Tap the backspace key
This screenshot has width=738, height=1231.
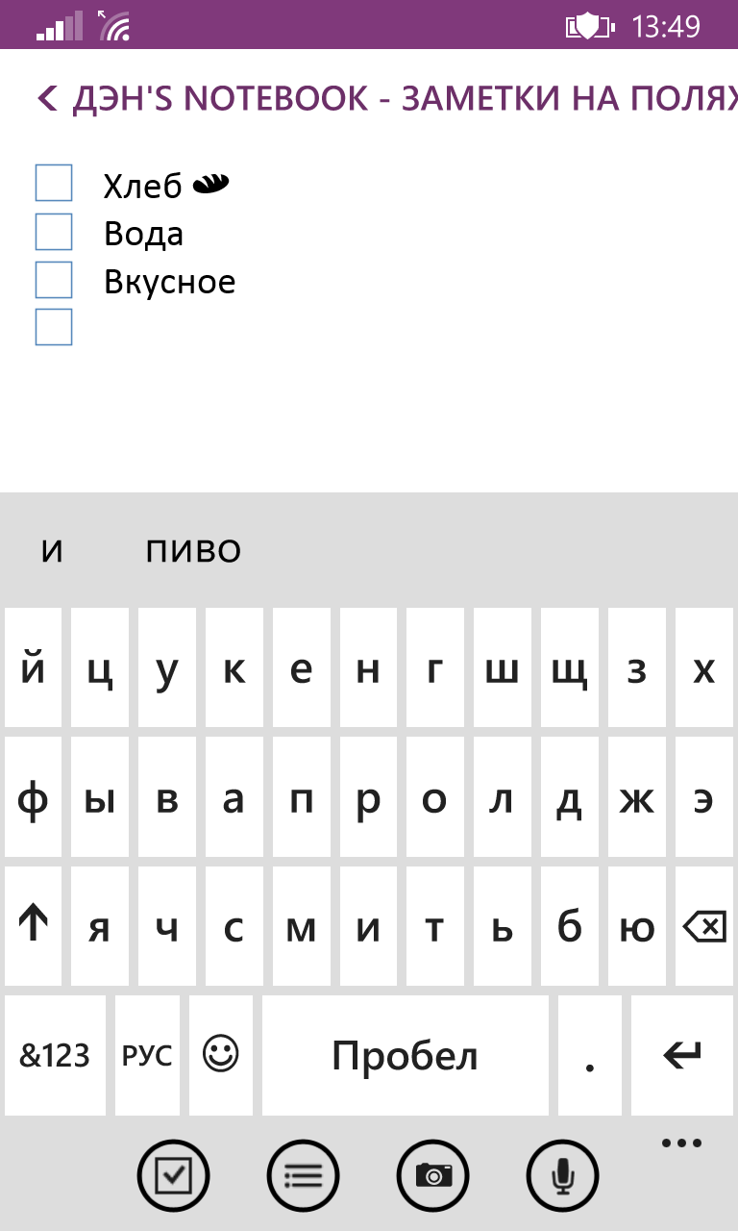(703, 926)
